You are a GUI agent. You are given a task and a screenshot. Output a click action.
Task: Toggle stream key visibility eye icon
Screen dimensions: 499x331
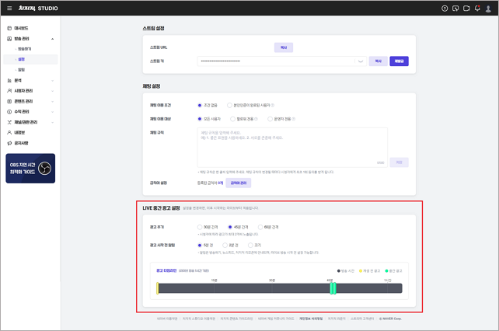point(360,61)
